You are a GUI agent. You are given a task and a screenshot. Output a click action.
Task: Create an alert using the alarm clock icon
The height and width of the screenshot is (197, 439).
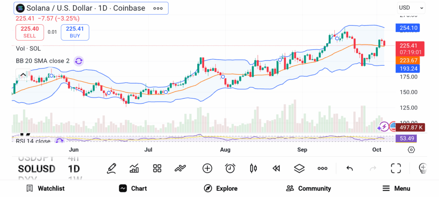coord(230,168)
